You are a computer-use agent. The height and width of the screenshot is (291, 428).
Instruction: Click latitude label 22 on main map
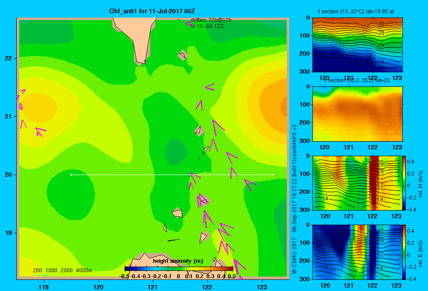[9, 58]
